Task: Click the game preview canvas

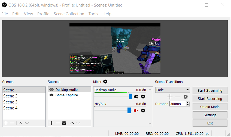Action: click(115, 48)
